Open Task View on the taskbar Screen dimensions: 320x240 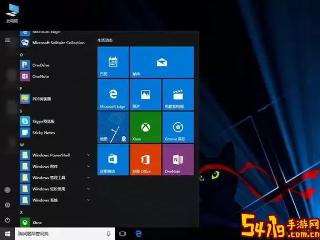tap(123, 234)
